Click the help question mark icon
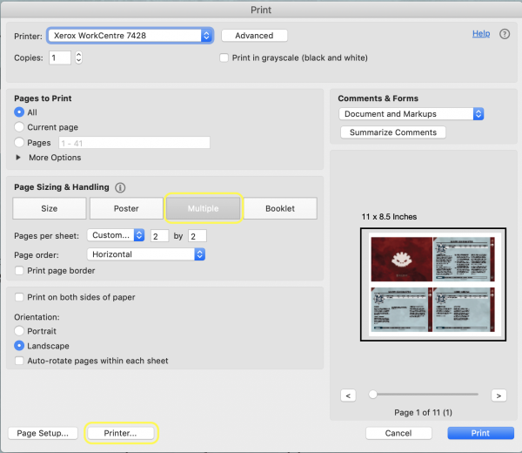Screen dimensions: 522x453 click(505, 34)
